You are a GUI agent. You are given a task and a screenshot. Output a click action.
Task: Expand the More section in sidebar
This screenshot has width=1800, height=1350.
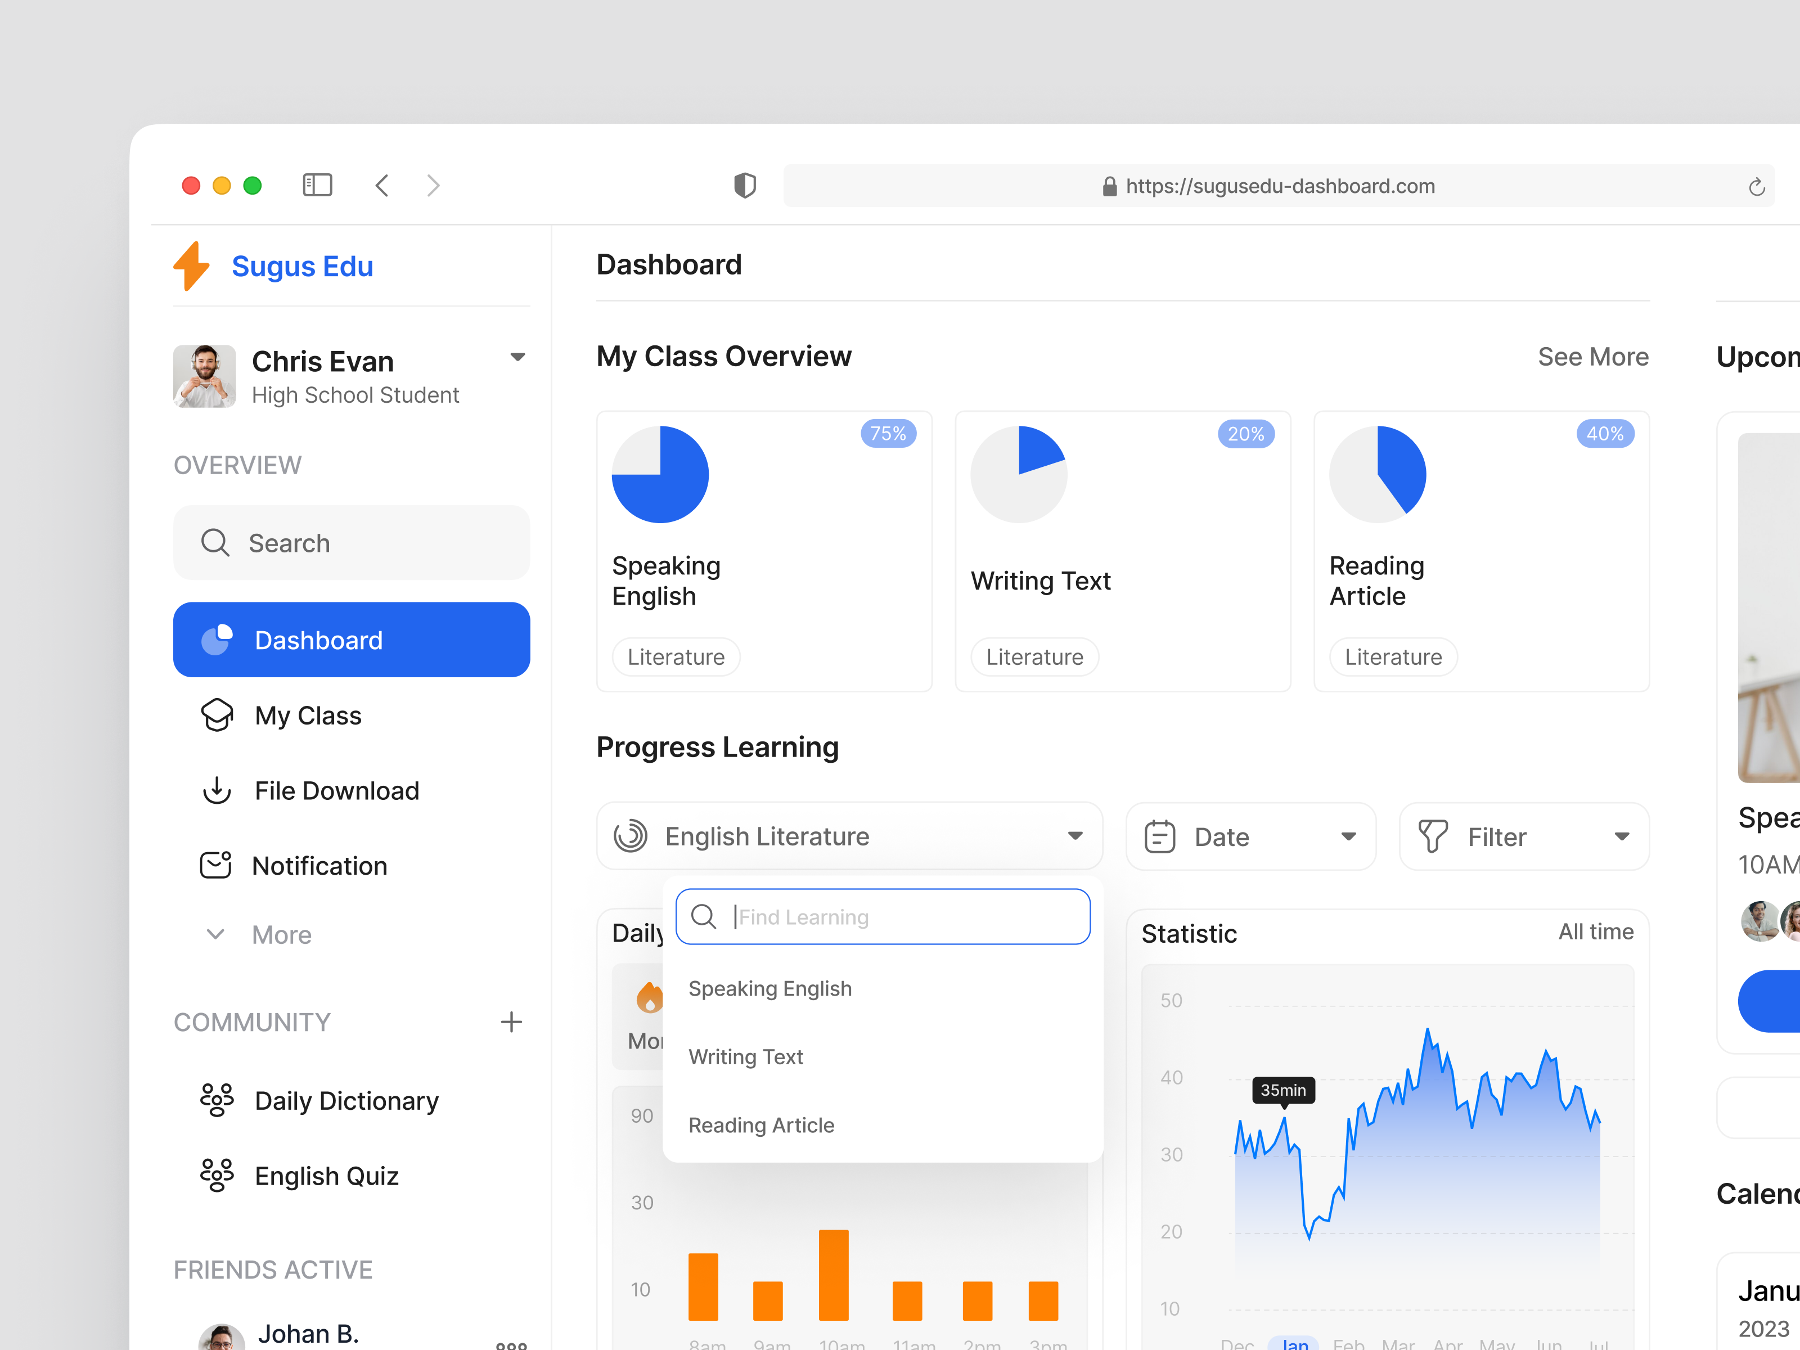click(281, 934)
